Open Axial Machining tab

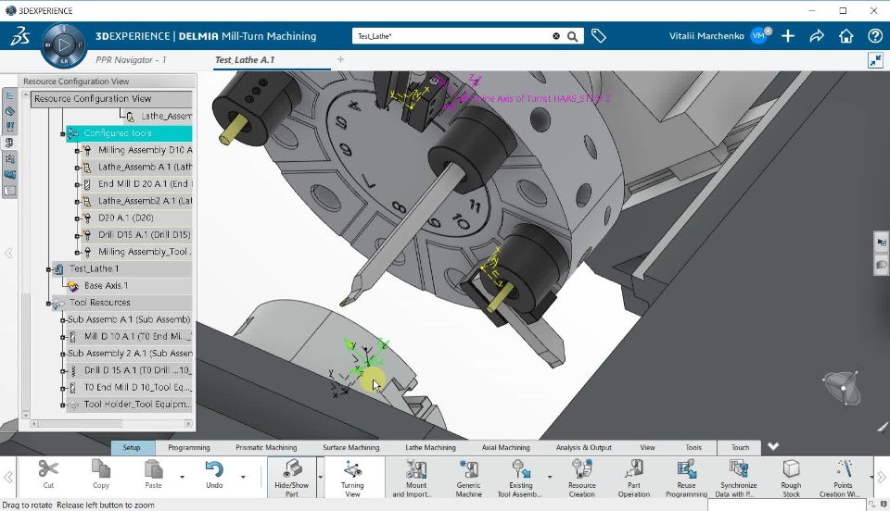(x=506, y=447)
